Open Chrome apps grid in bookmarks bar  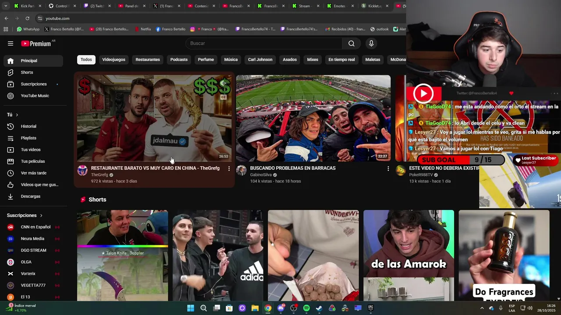pos(6,29)
